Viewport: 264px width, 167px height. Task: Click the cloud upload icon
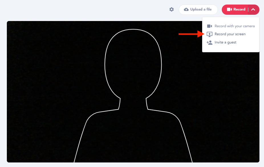(x=186, y=9)
